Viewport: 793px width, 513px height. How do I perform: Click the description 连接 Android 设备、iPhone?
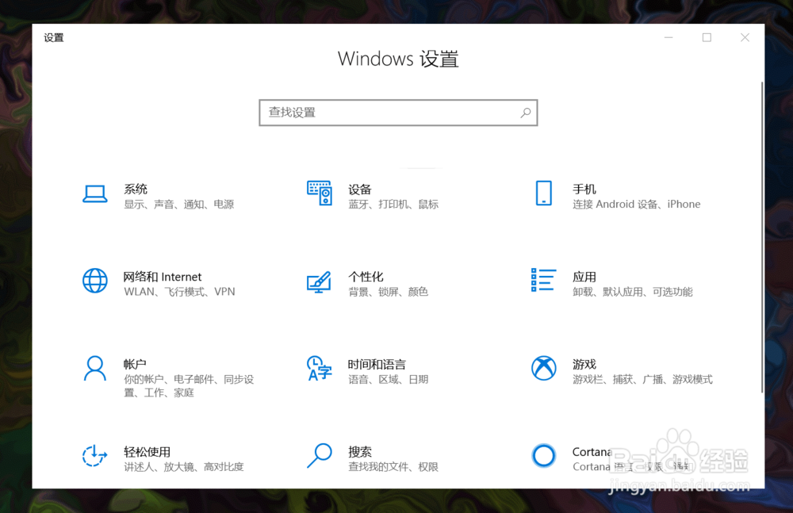pos(637,205)
